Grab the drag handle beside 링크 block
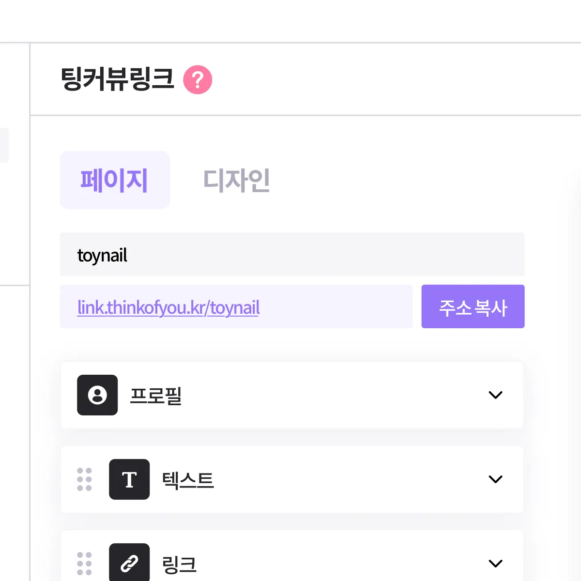 [x=84, y=564]
